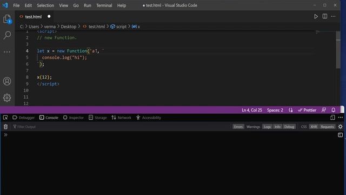Change indentation via Spaces: 2
This screenshot has height=195, width=346.
pos(275,110)
